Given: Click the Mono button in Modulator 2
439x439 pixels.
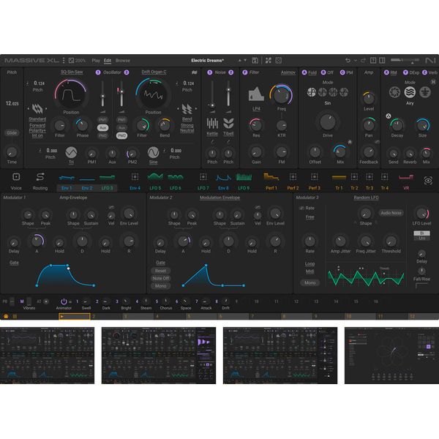Looking at the screenshot, I should (161, 286).
